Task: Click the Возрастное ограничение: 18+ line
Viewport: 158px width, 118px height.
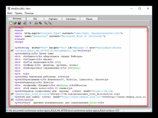Action: tap(48, 68)
